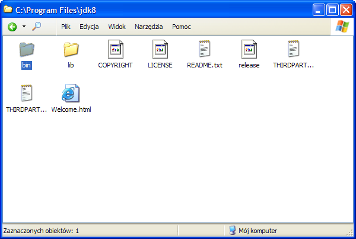
Task: Click the COPYRIGHT file name
Action: click(115, 65)
